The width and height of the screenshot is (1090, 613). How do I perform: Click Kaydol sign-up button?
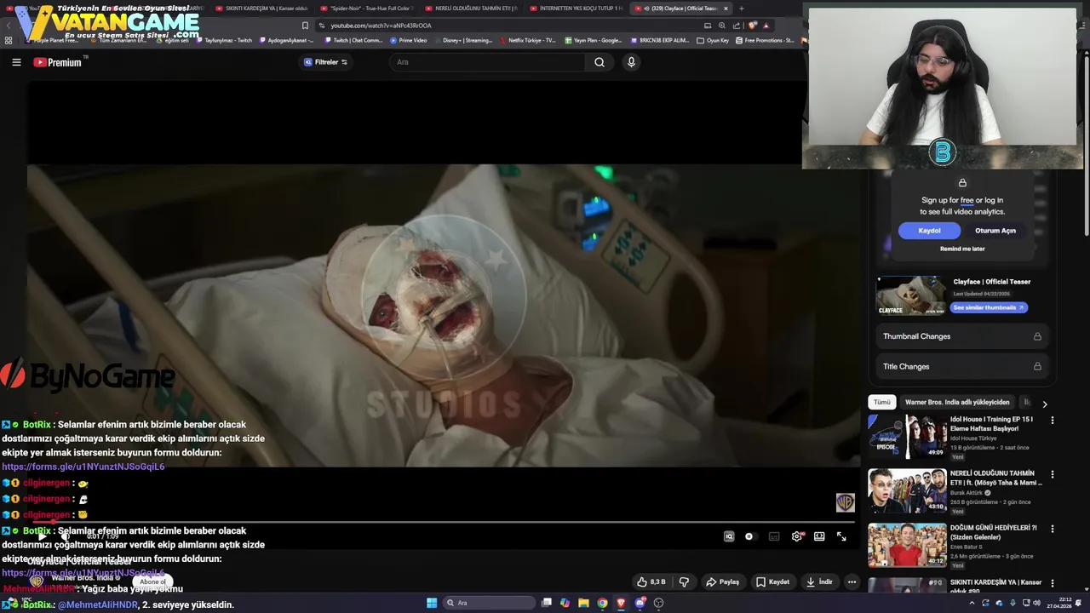coord(929,231)
